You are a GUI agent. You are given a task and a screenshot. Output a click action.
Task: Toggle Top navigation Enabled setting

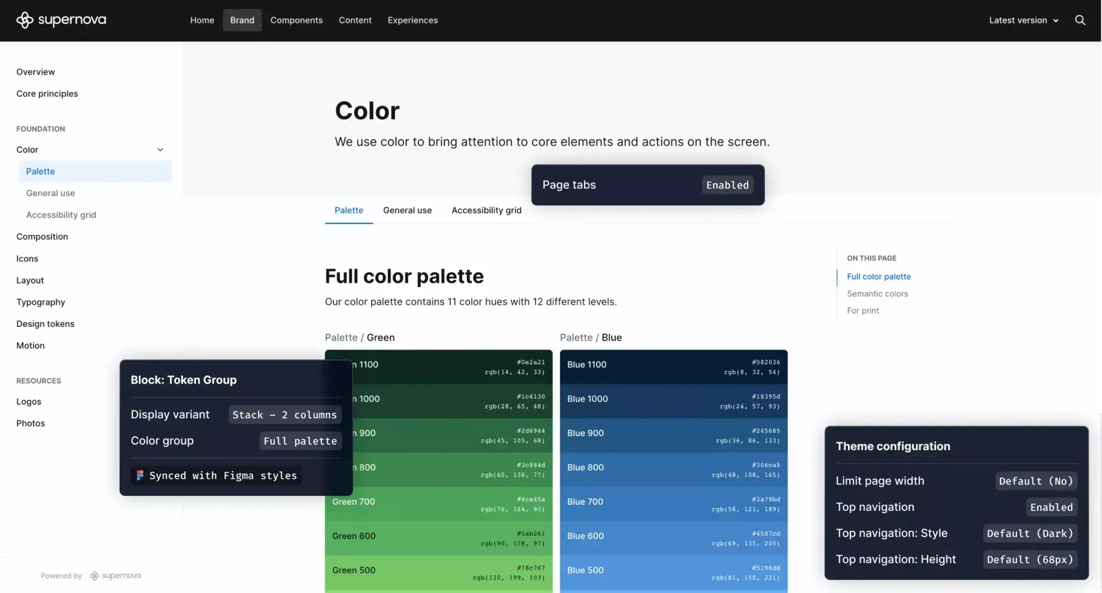pos(1051,507)
